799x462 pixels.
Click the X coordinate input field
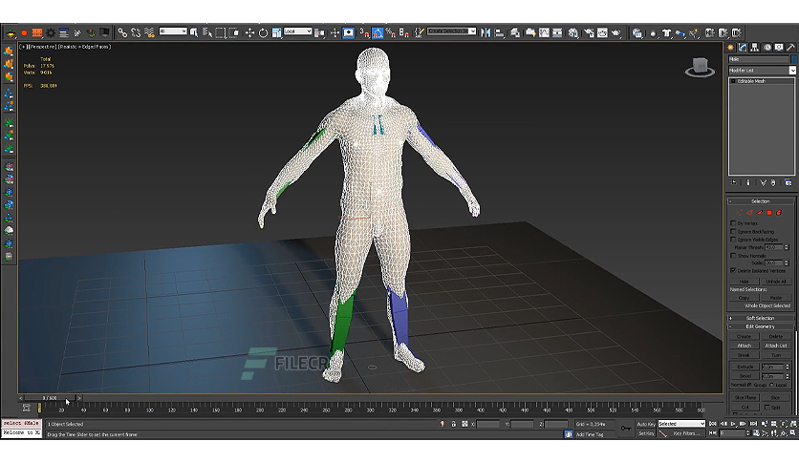point(487,424)
